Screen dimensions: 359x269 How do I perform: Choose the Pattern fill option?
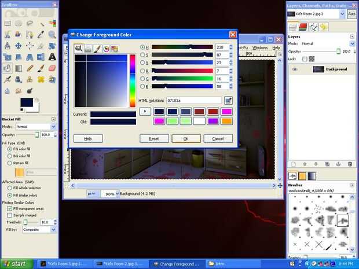pos(10,163)
